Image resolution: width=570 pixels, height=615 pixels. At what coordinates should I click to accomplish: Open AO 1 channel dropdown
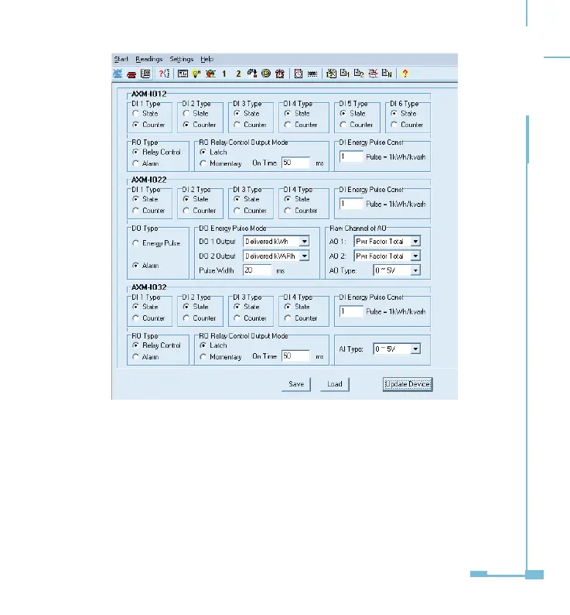415,242
